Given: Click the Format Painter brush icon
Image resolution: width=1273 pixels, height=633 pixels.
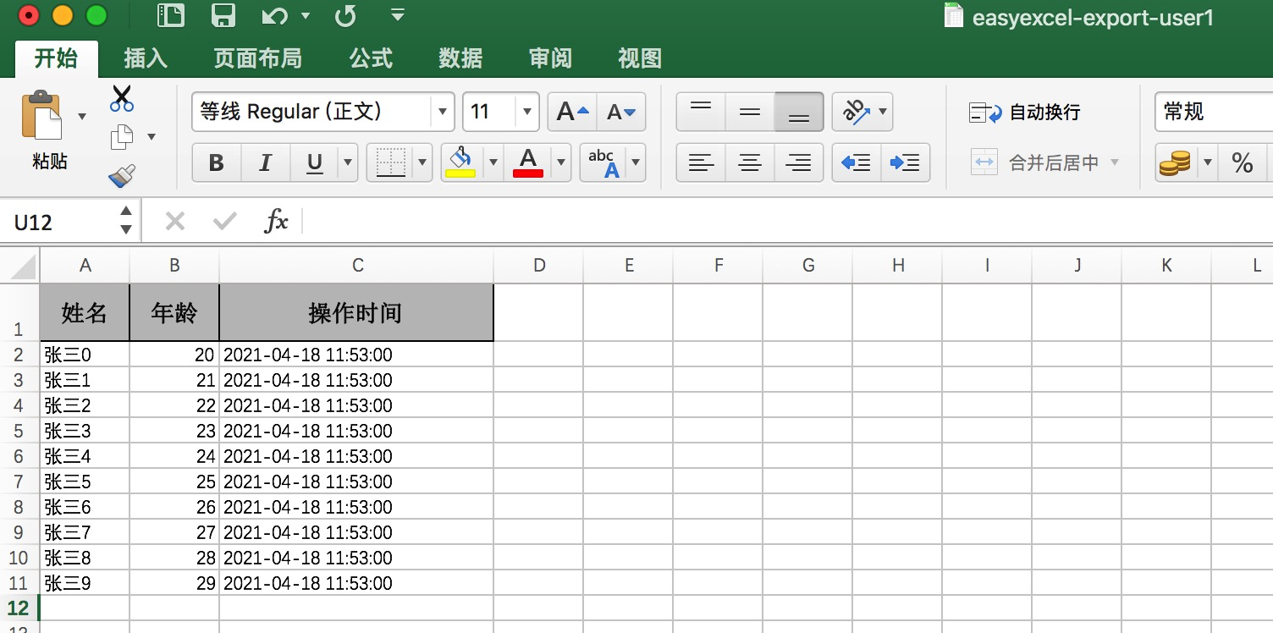Looking at the screenshot, I should tap(122, 176).
